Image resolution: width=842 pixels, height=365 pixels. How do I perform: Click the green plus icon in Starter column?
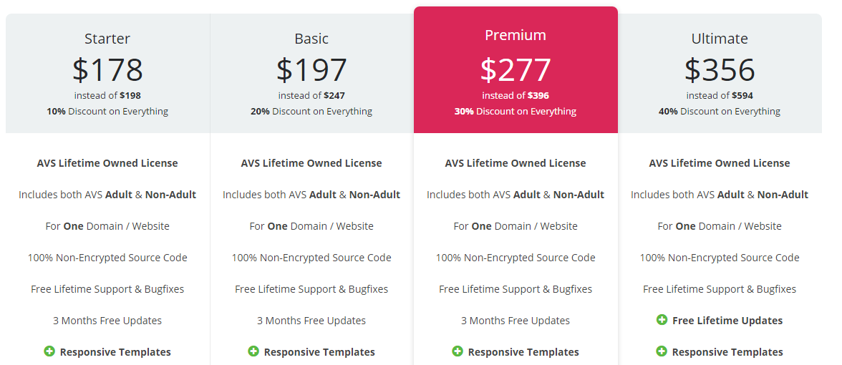pyautogui.click(x=49, y=351)
